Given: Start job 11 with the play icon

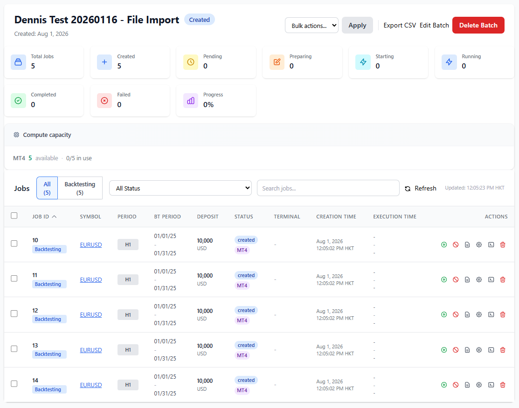Looking at the screenshot, I should click(444, 280).
